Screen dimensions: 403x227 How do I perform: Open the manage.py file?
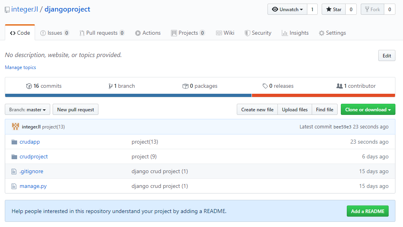click(x=33, y=186)
